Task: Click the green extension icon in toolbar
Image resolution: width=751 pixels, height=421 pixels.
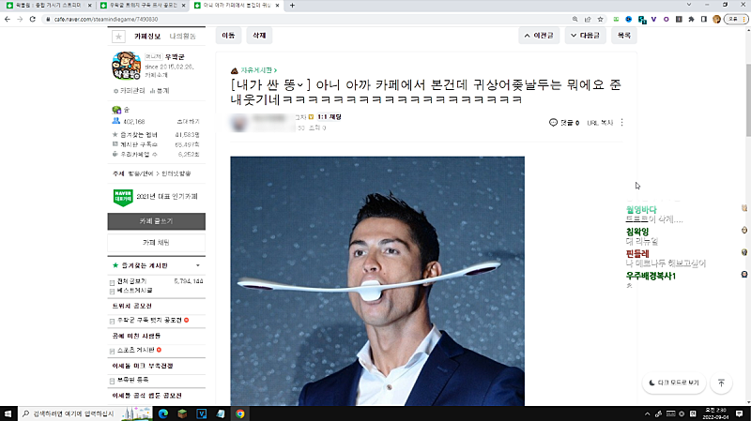Action: click(x=616, y=19)
